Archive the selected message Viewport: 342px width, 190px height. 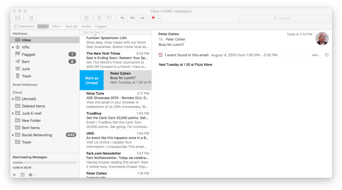[86, 18]
